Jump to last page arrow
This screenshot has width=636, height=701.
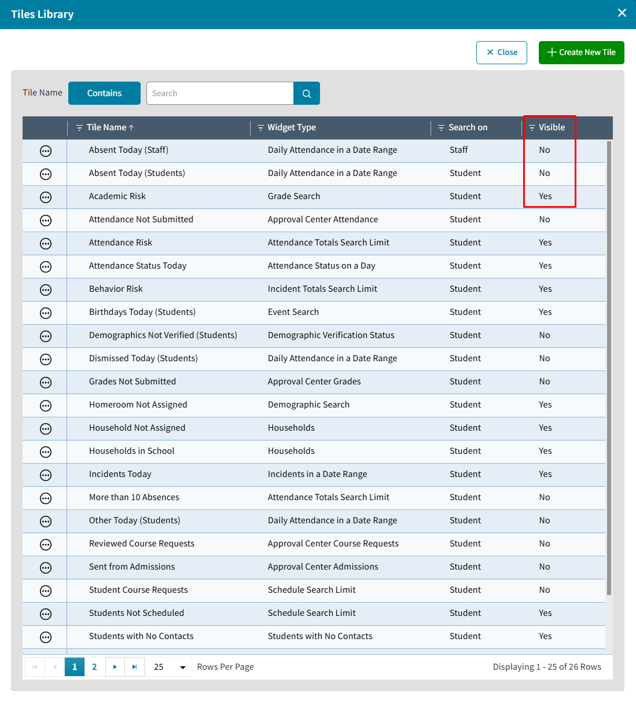tap(134, 667)
